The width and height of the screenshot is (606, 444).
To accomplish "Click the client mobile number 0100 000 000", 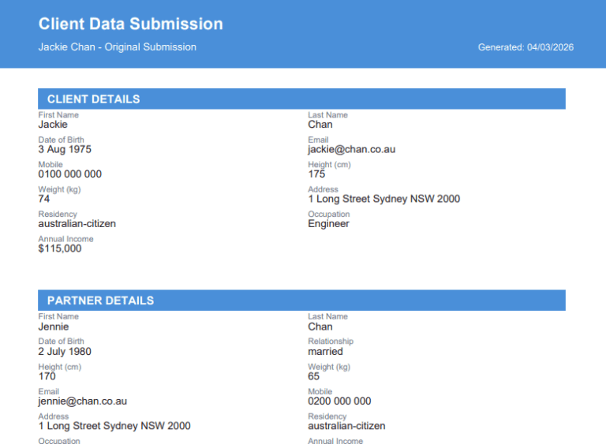I will coord(69,174).
